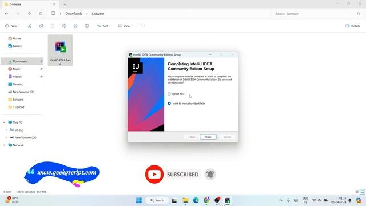Open the New dropdown in Explorer
Screen dimensions: 366x206
[13, 26]
